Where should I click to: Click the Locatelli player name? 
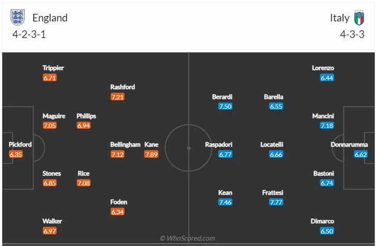(272, 144)
